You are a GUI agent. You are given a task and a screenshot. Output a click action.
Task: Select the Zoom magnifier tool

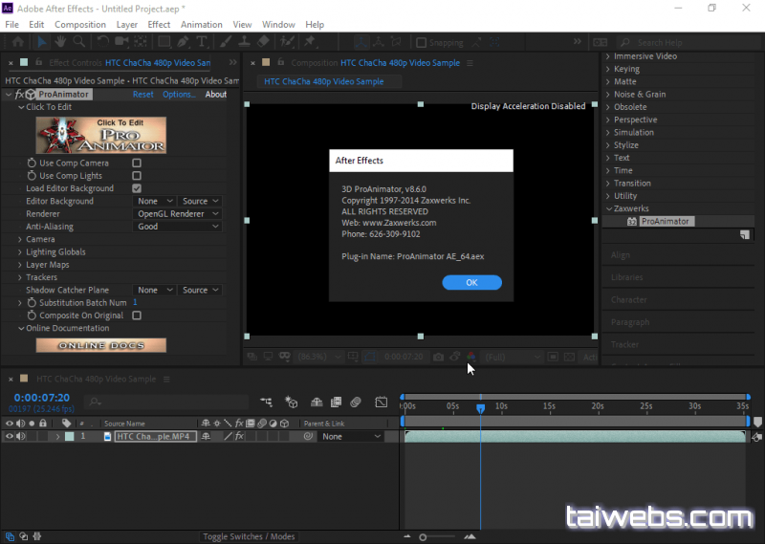(x=77, y=42)
